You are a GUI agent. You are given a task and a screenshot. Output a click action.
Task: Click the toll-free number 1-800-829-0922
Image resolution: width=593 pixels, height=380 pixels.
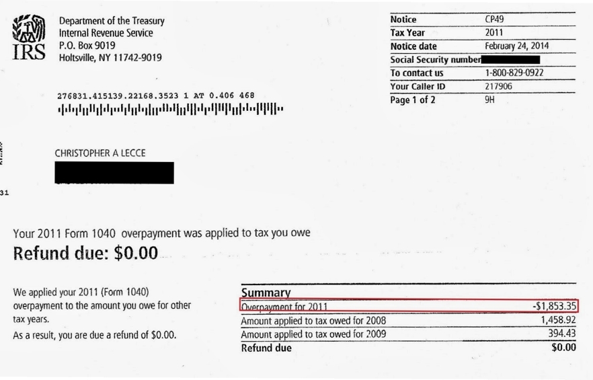point(514,73)
